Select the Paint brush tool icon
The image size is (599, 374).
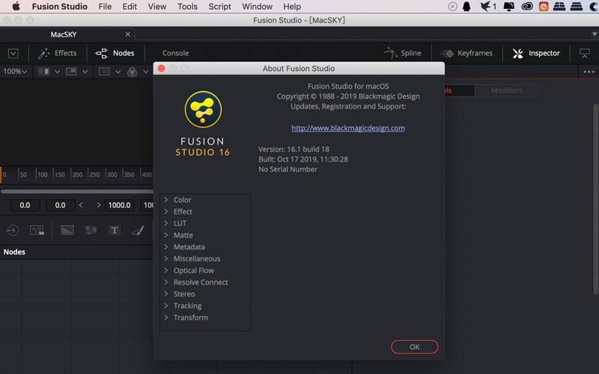[138, 230]
